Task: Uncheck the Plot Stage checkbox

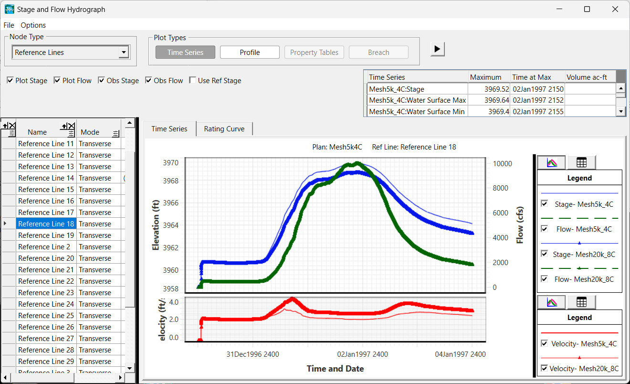Action: [10, 81]
